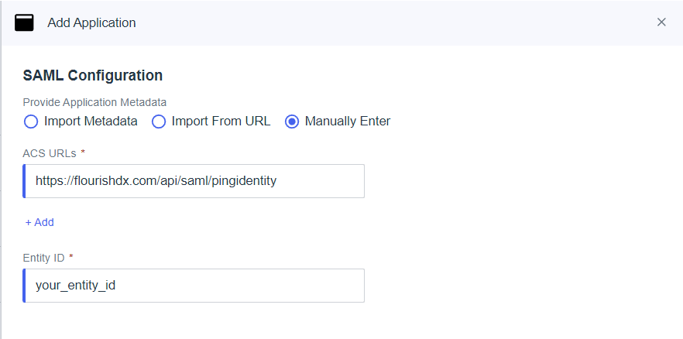Click the Add Application header title
683x339 pixels.
91,22
